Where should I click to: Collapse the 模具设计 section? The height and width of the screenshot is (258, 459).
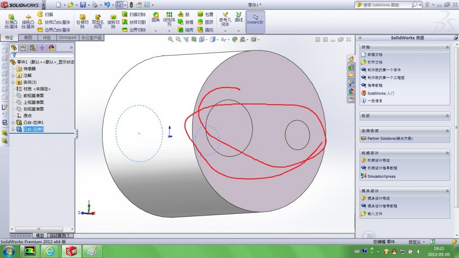(447, 191)
